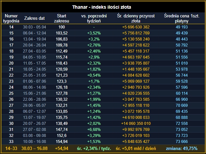
Task: Click the change value '+1,27%'
Action: pyautogui.click(x=94, y=93)
